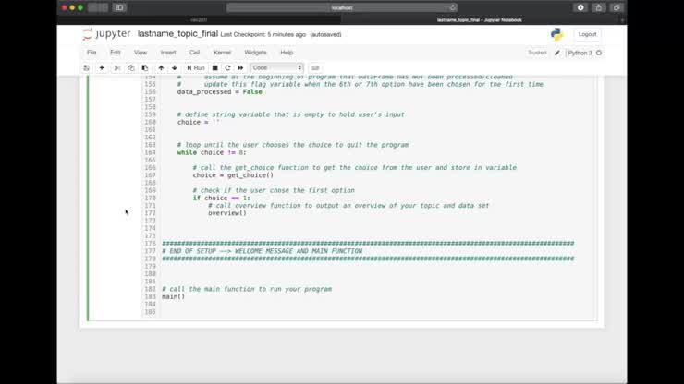684x384 pixels.
Task: Insert a new cell with the plus icon
Action: [x=102, y=67]
